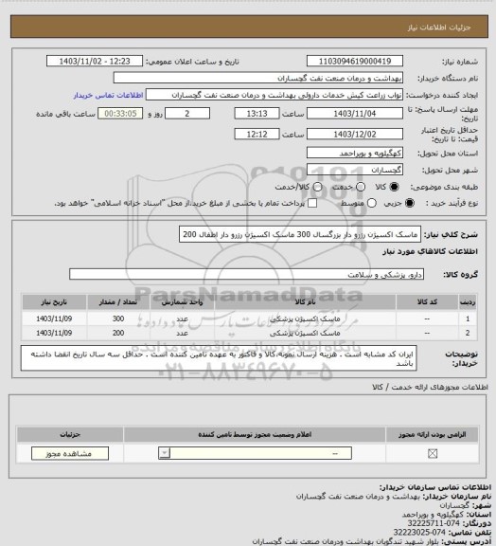Click the contact phone 32223025-074

point(419,533)
